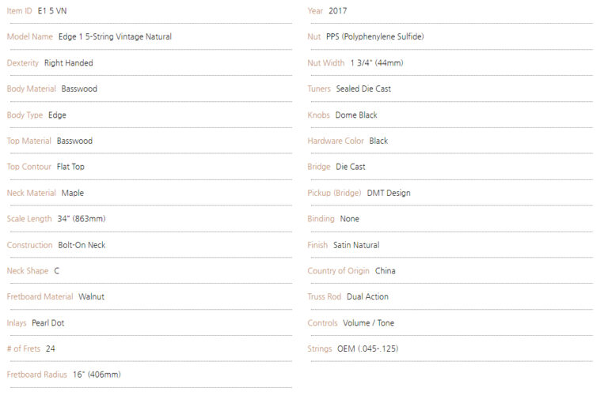
Task: Click the Flat Top contour value
Action: [x=70, y=167]
